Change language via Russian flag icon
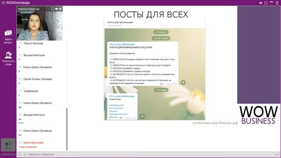 click(272, 3)
